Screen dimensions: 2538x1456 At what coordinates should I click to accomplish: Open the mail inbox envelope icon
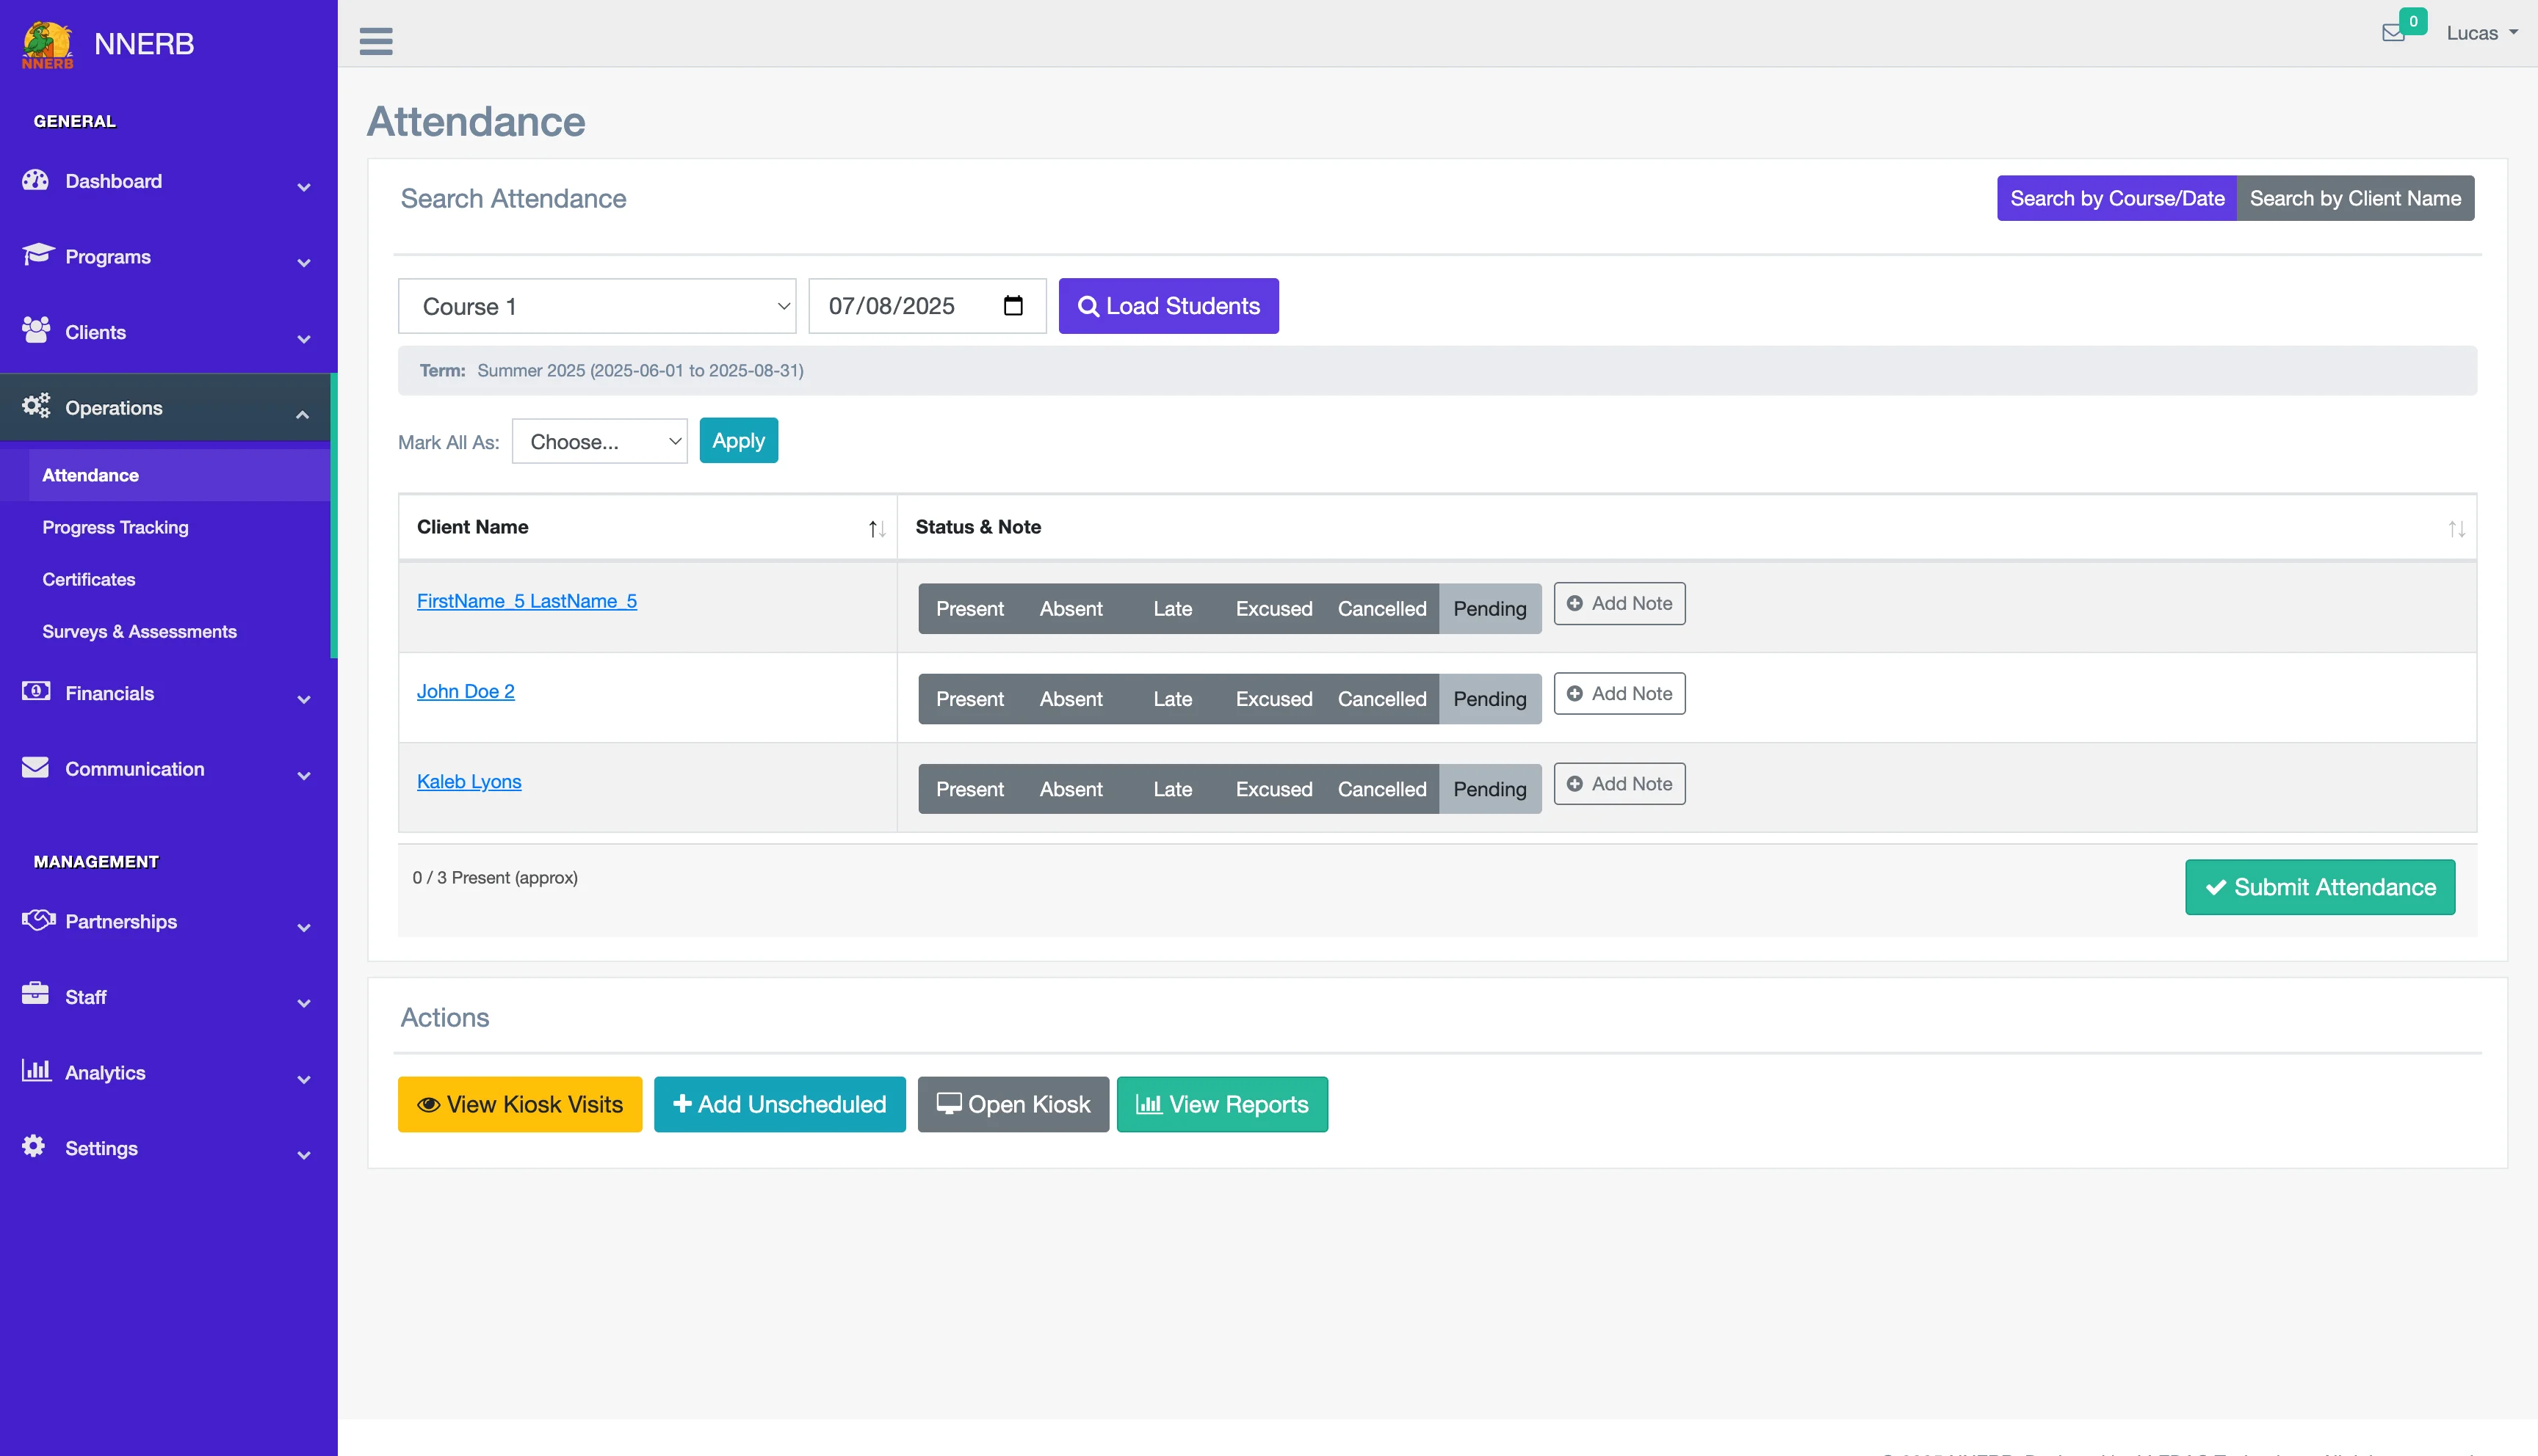click(x=2393, y=33)
